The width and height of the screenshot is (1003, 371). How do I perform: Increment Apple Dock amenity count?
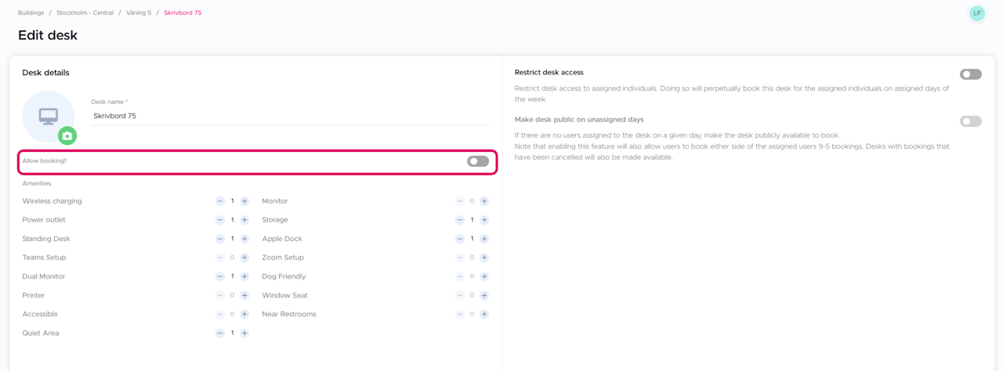tap(484, 239)
